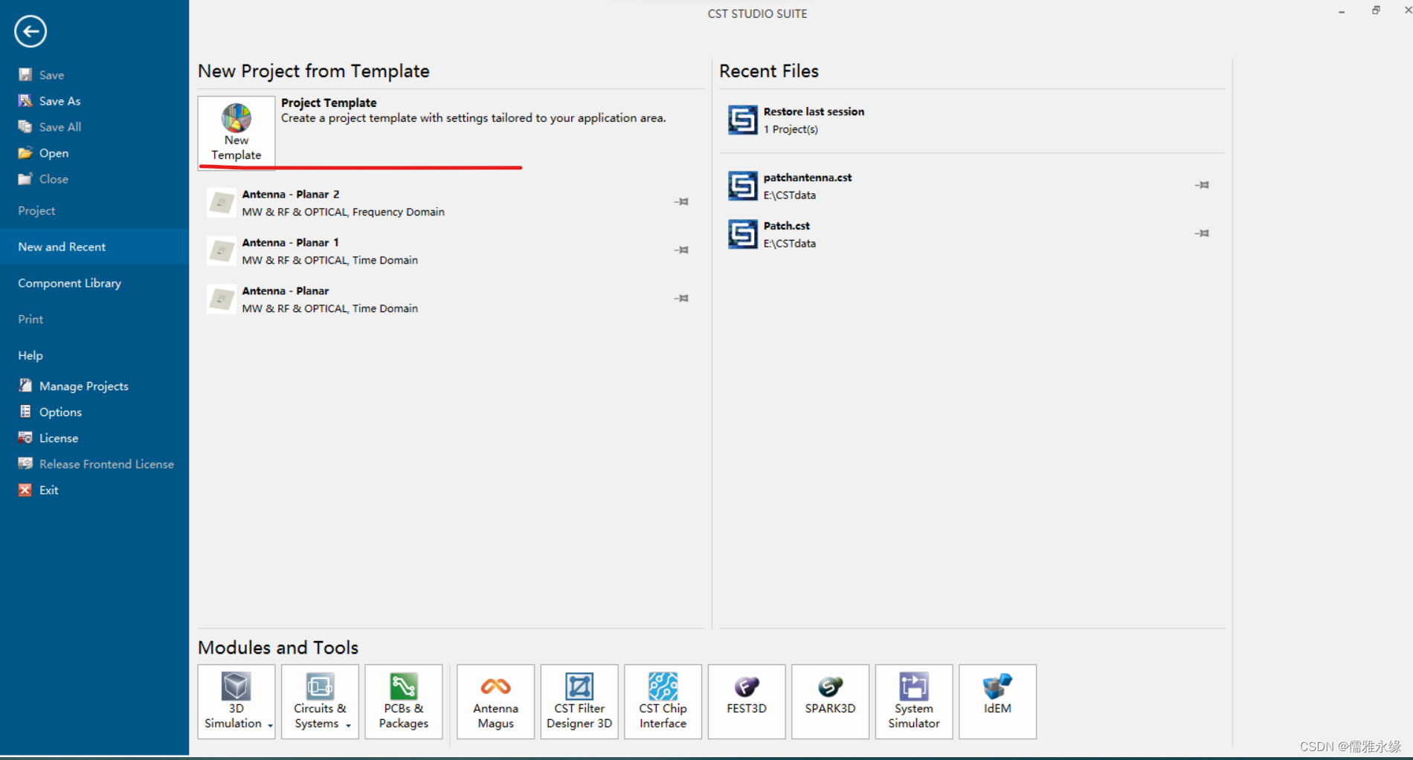This screenshot has height=760, width=1413.
Task: Launch PCBs & Packages module
Action: coord(404,701)
